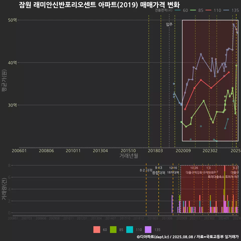The image size is (241, 241).
Task: Click the 30억 y-axis label
Action: pos(12,105)
